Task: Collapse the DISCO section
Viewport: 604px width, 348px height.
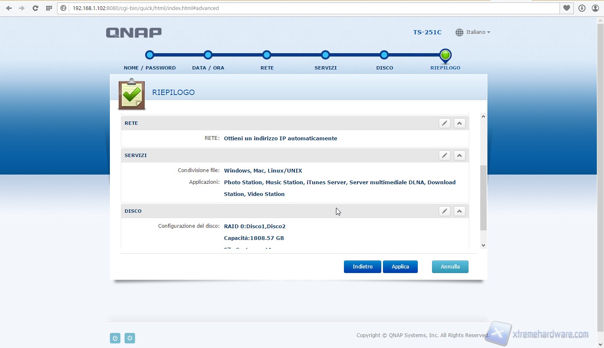Action: [x=459, y=211]
